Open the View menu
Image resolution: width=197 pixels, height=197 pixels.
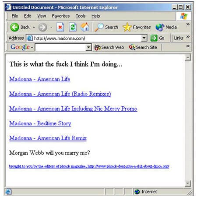click(42, 16)
